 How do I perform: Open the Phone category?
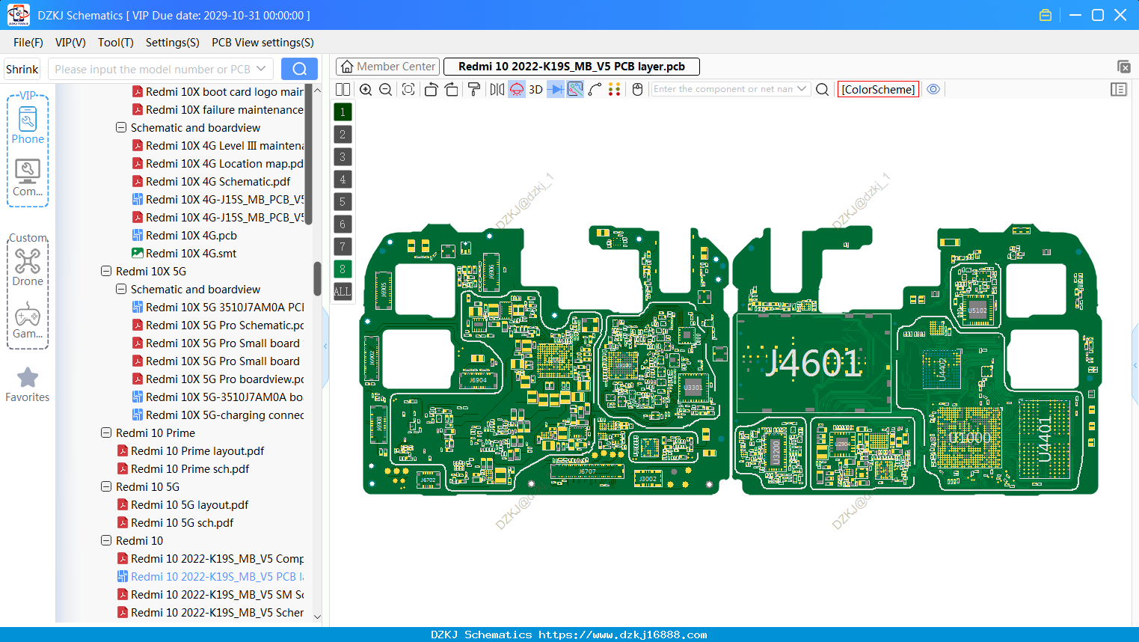(x=28, y=126)
